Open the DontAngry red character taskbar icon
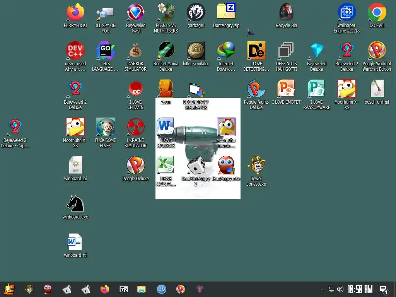The image size is (396, 297). 48,289
